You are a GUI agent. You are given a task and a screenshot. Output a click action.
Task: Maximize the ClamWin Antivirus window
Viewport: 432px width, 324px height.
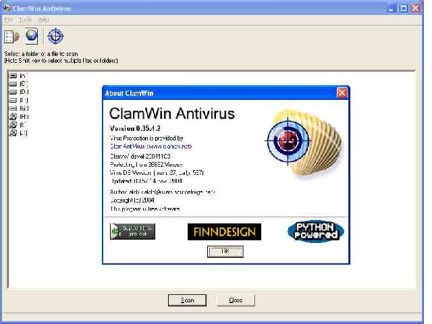[404, 8]
